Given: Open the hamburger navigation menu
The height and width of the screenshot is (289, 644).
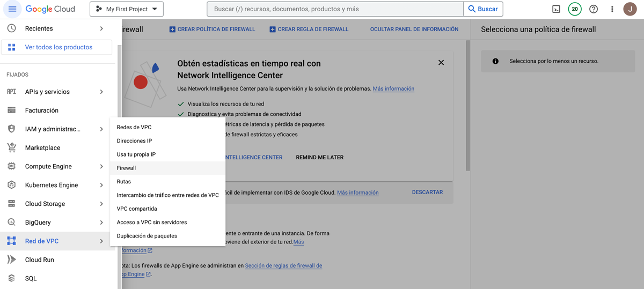Looking at the screenshot, I should coord(12,9).
